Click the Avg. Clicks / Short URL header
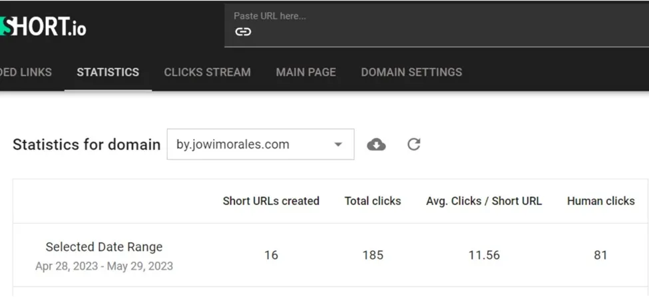Viewport: 649px width, 297px height. click(484, 201)
